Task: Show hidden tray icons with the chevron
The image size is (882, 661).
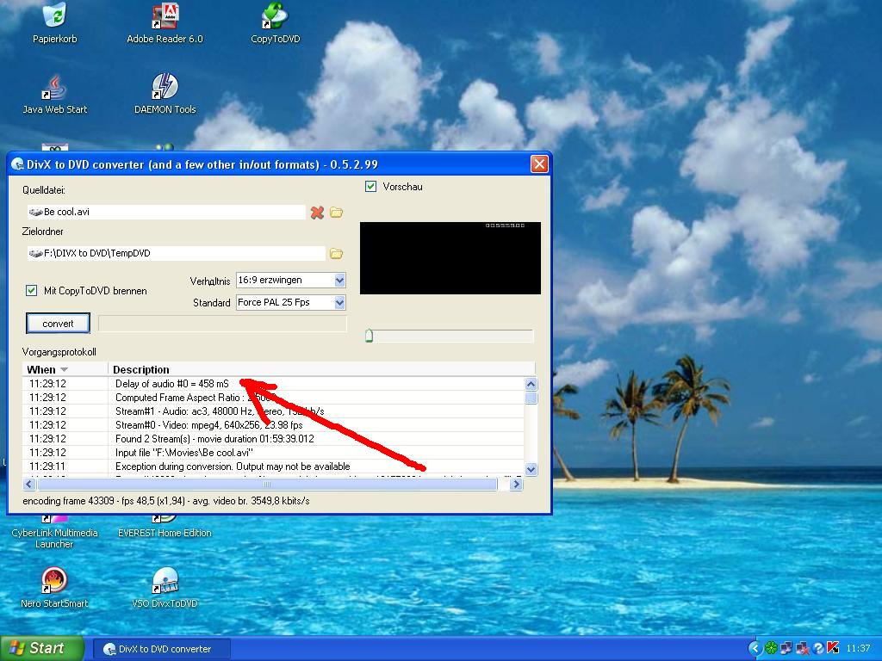Action: pyautogui.click(x=755, y=648)
